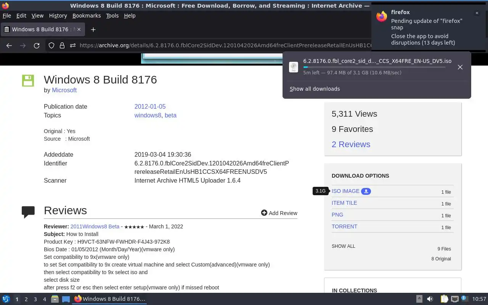Click SHOW ALL files link
488x305 pixels.
point(343,246)
